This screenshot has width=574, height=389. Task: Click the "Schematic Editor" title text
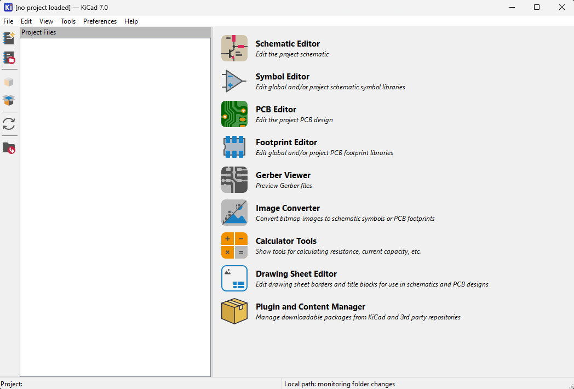[288, 44]
